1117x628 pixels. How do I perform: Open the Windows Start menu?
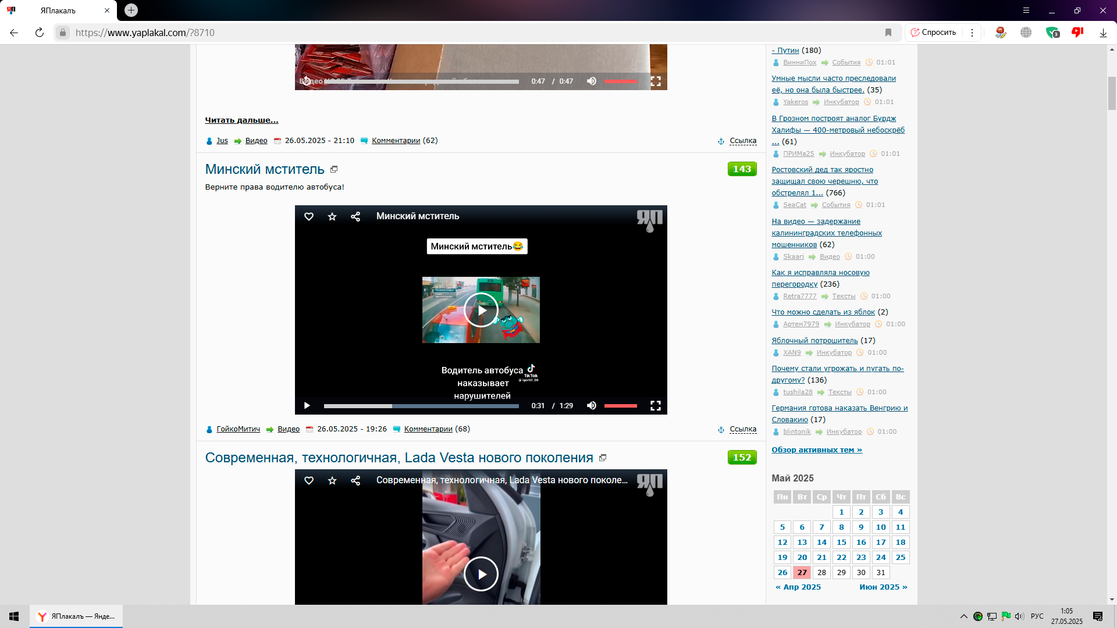pos(14,616)
